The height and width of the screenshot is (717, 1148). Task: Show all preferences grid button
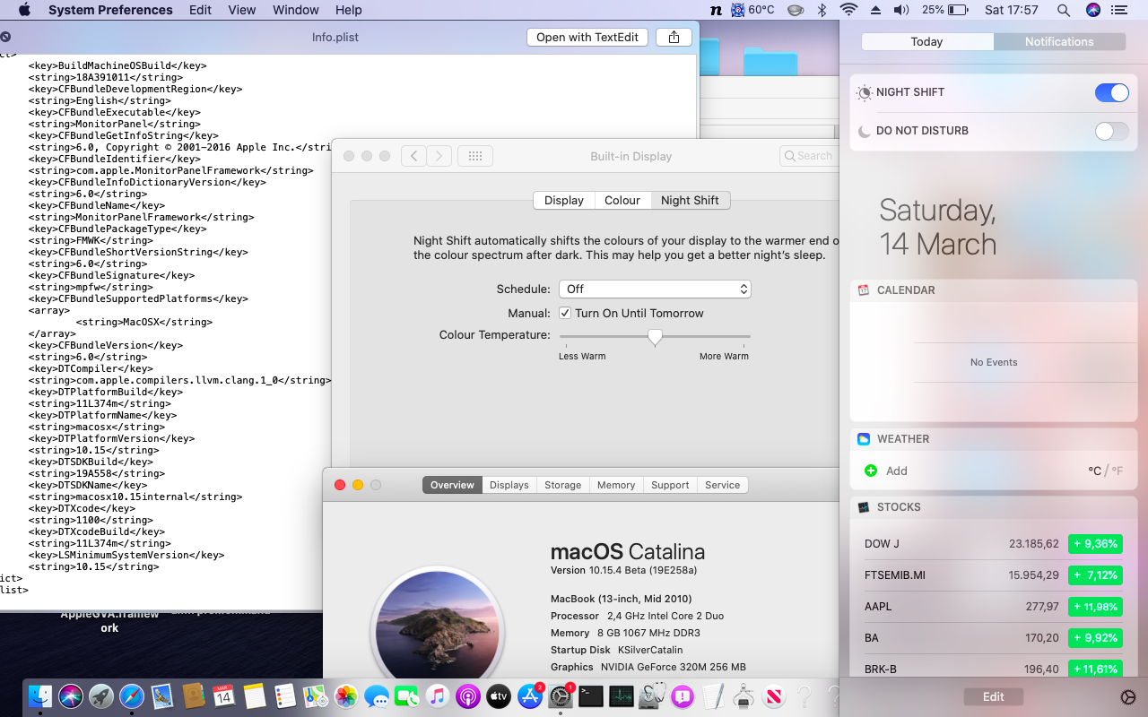coord(475,156)
